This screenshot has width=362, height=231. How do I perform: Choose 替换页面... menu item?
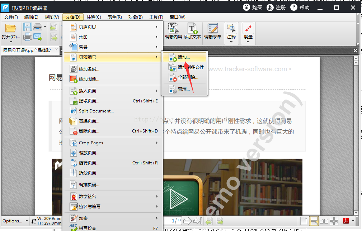point(113,121)
